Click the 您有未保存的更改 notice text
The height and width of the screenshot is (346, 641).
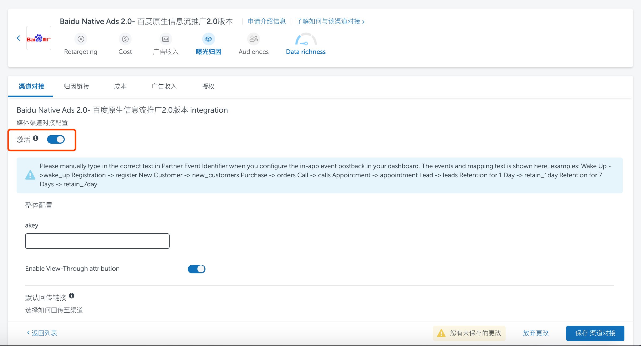point(475,333)
